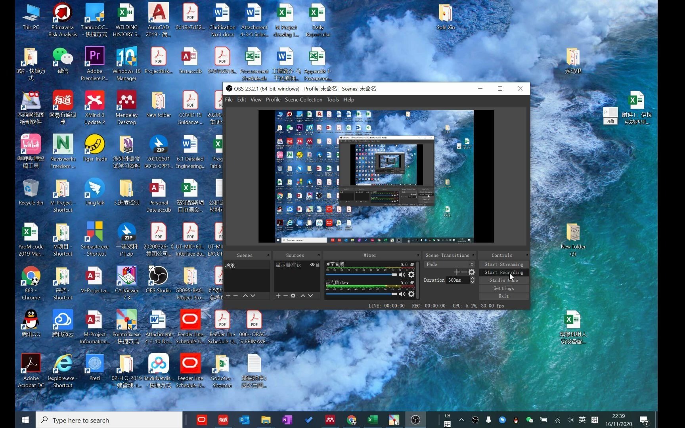Screen dimensions: 685x428
Task: Open the View menu in OBS
Action: click(256, 100)
